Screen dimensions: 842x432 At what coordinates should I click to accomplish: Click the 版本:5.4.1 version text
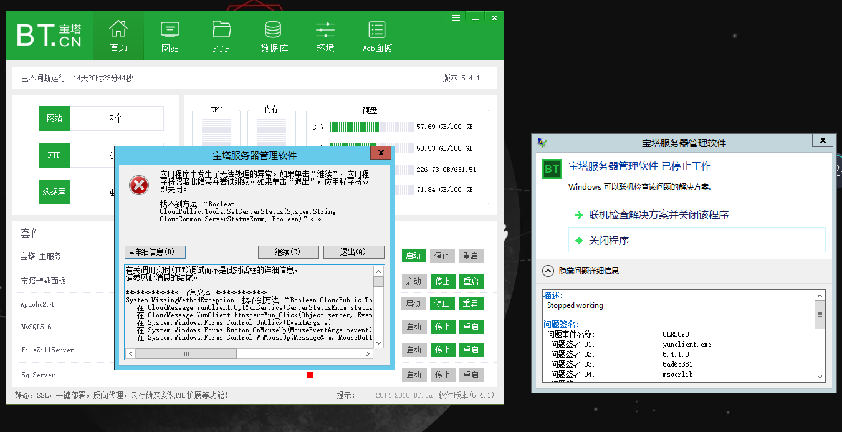point(461,78)
